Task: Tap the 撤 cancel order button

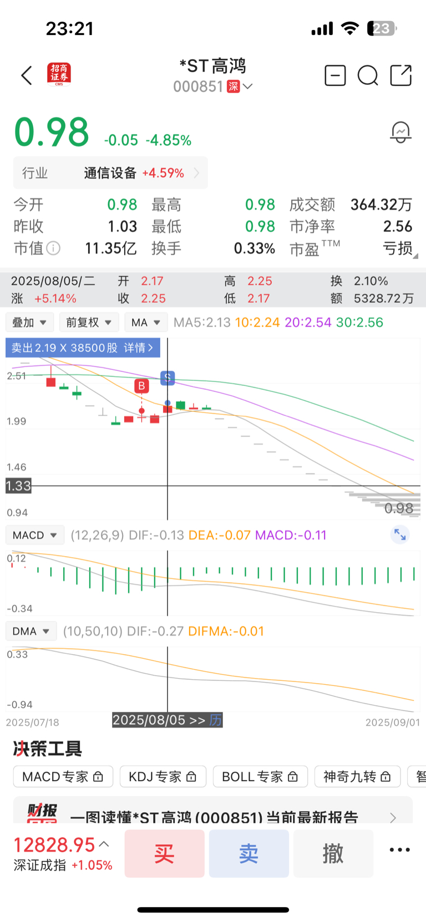Action: point(333,853)
